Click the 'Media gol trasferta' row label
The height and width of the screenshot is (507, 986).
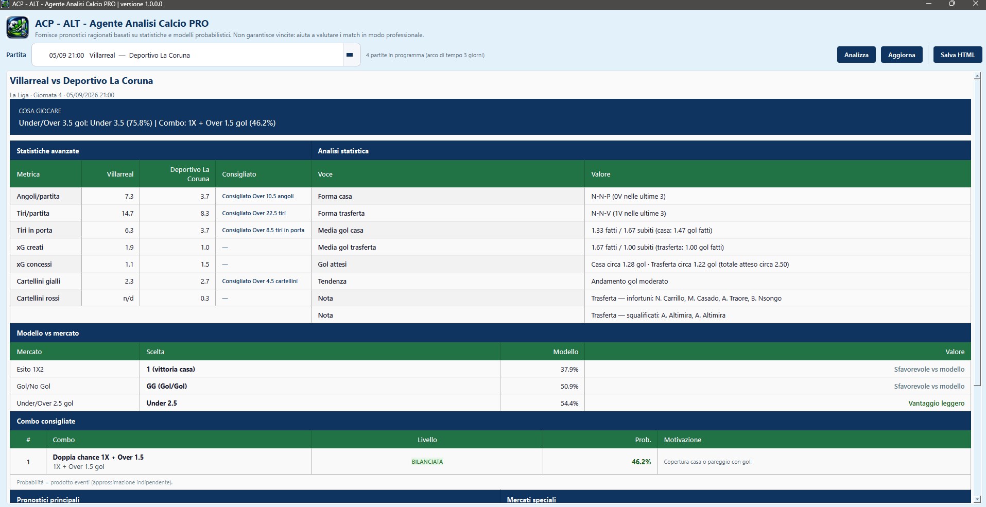(347, 247)
